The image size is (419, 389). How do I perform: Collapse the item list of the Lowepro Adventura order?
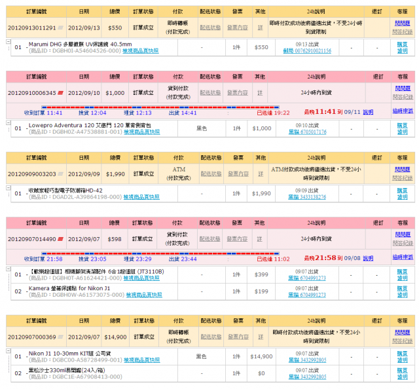click(x=9, y=122)
